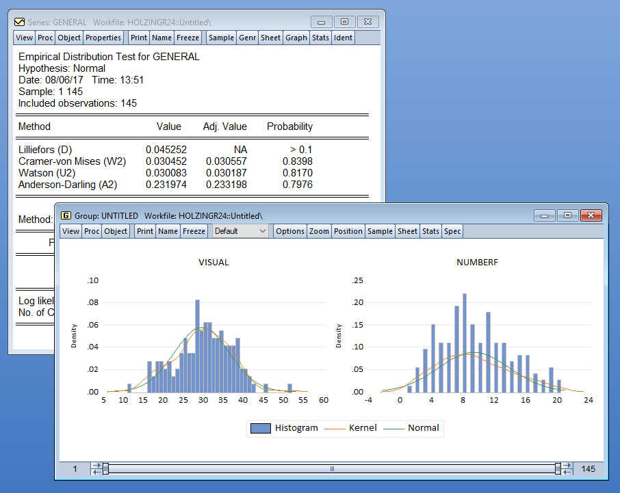Viewport: 620px width, 493px height.
Task: Click right arrows icon on sample slider
Action: tap(567, 468)
